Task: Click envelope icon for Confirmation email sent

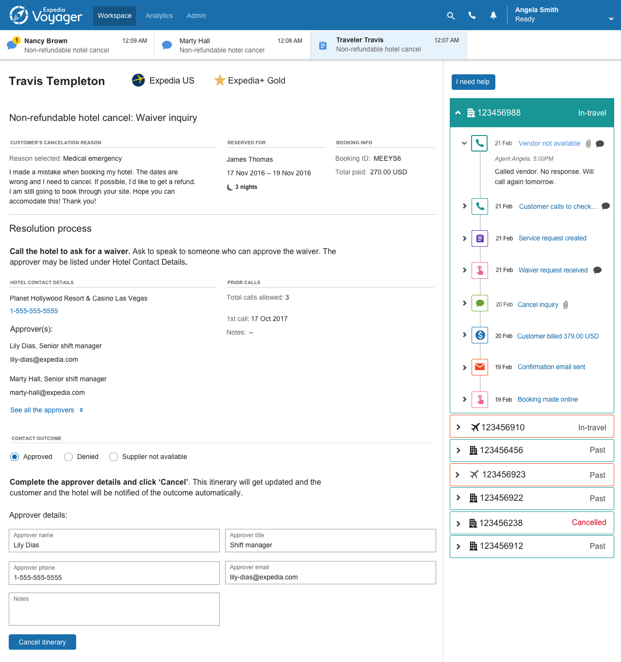Action: pyautogui.click(x=480, y=367)
